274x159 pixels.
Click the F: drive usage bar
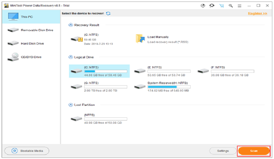click(232, 71)
